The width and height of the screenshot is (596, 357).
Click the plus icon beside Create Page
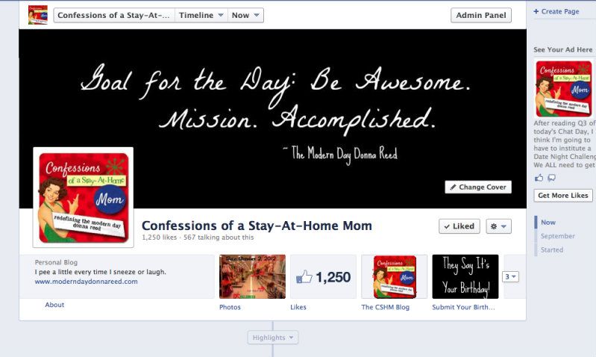[536, 11]
